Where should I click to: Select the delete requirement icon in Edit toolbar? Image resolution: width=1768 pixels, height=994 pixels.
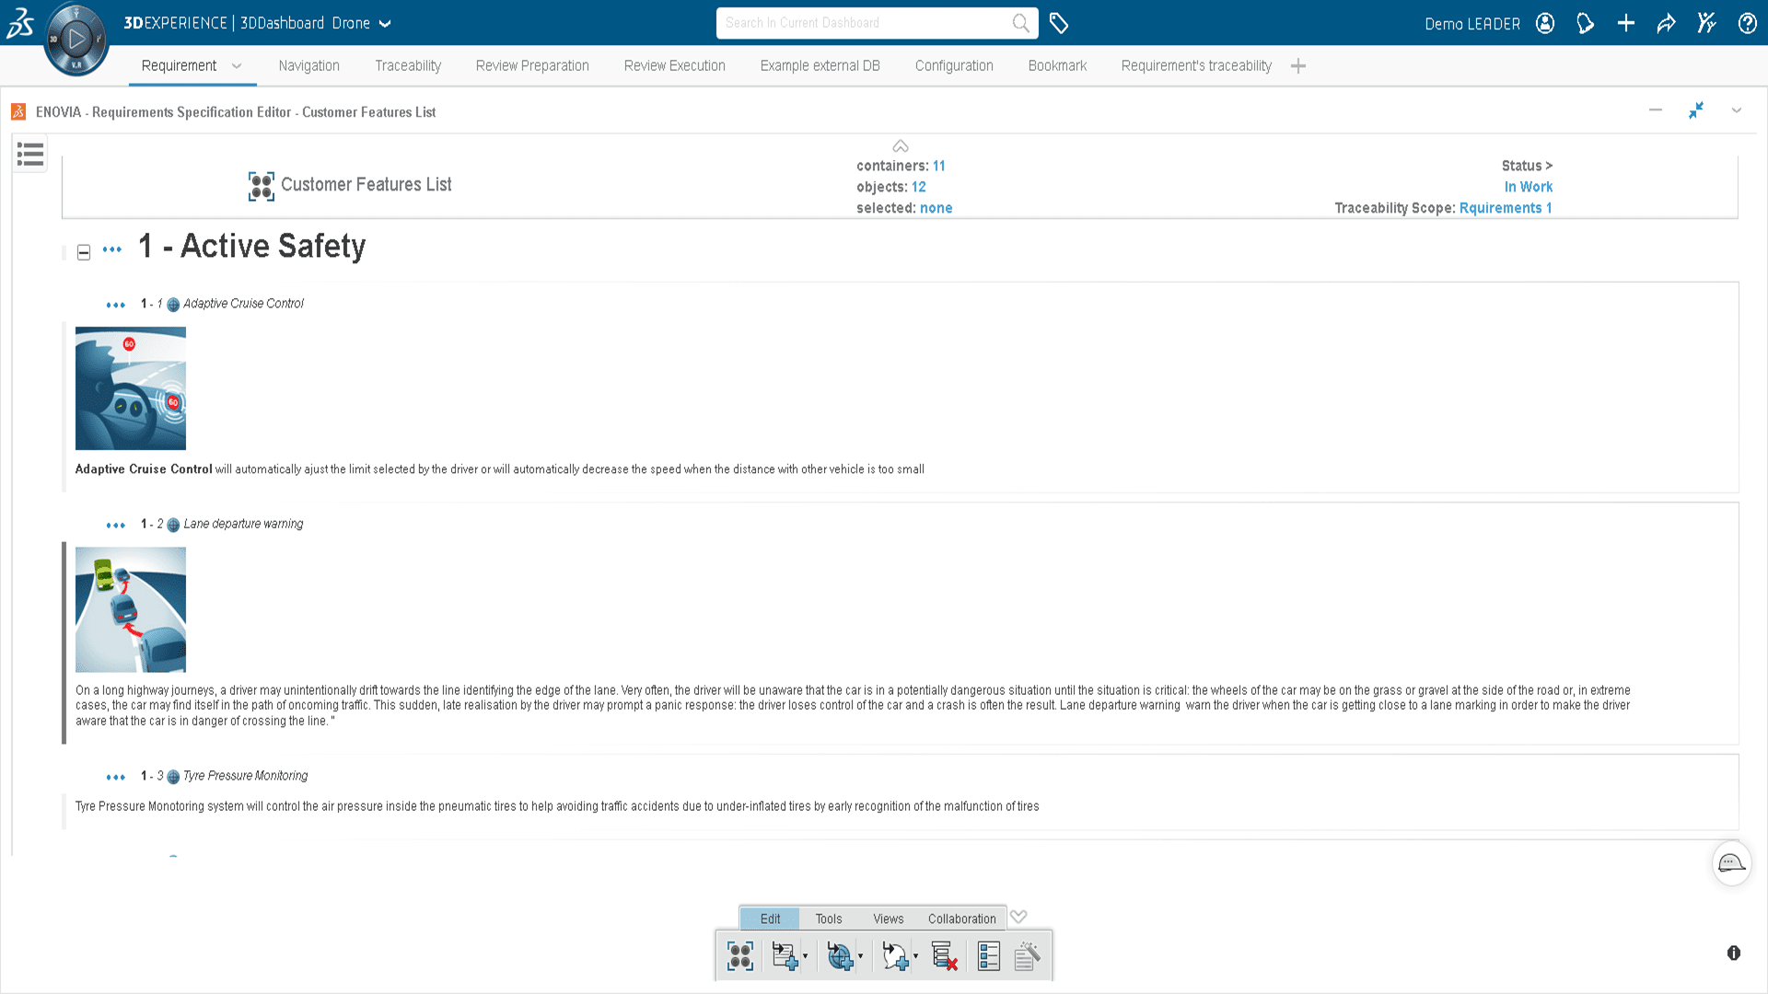pos(948,957)
